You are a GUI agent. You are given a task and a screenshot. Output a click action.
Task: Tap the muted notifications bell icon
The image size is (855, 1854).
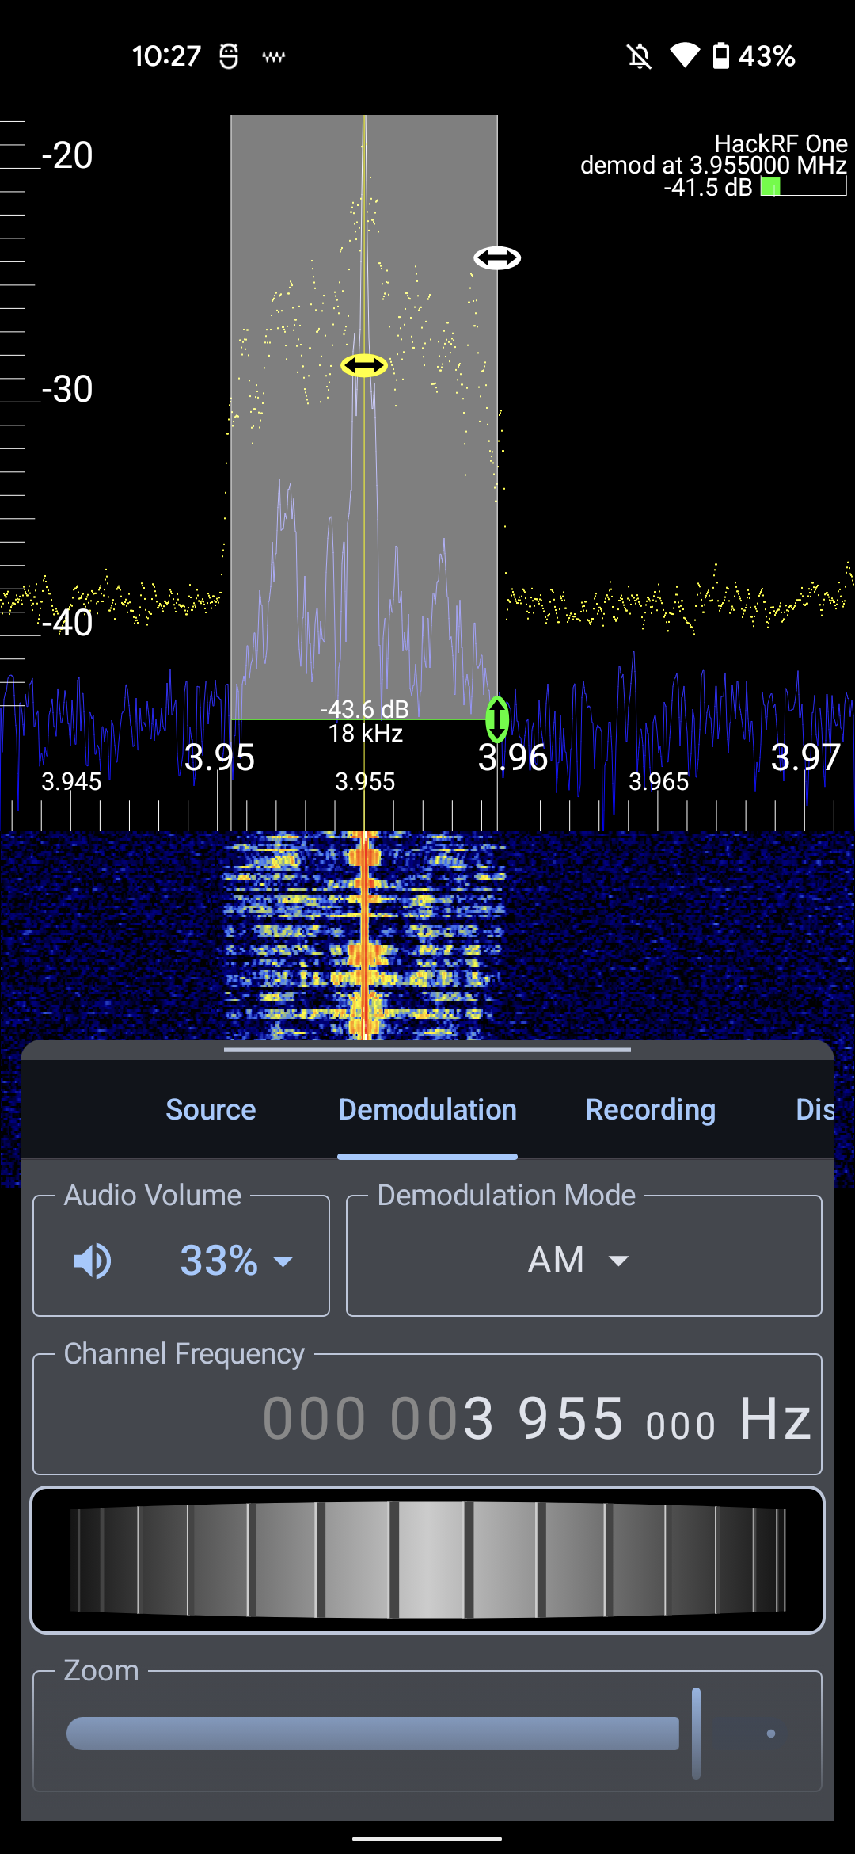pyautogui.click(x=639, y=56)
